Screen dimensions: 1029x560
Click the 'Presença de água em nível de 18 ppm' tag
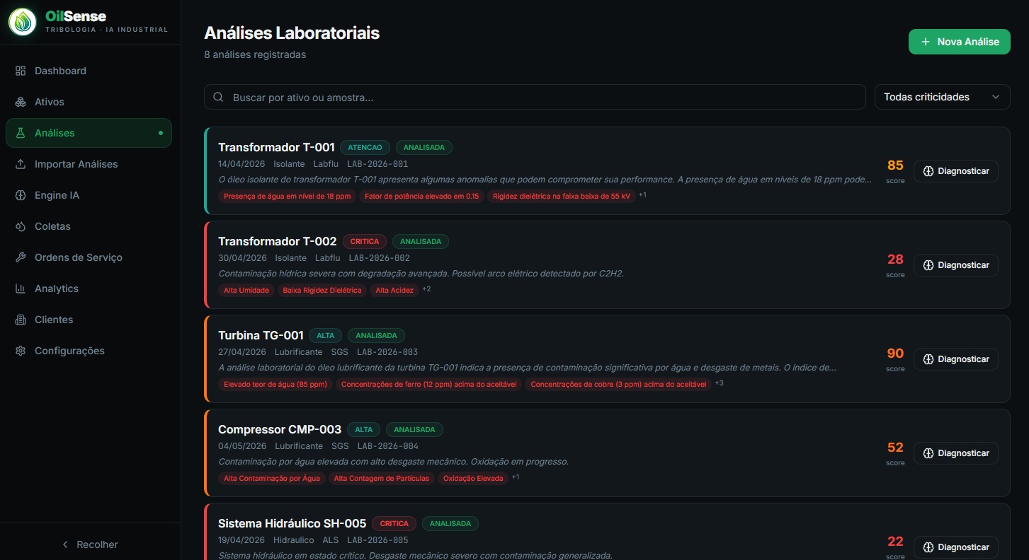click(x=288, y=196)
